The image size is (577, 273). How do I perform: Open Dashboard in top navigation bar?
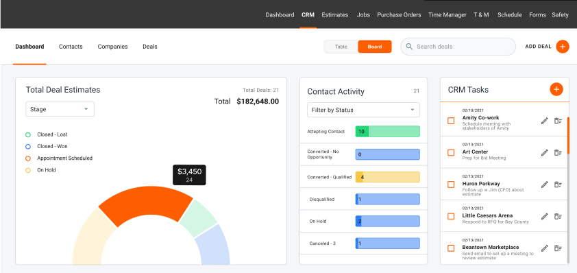pyautogui.click(x=280, y=14)
